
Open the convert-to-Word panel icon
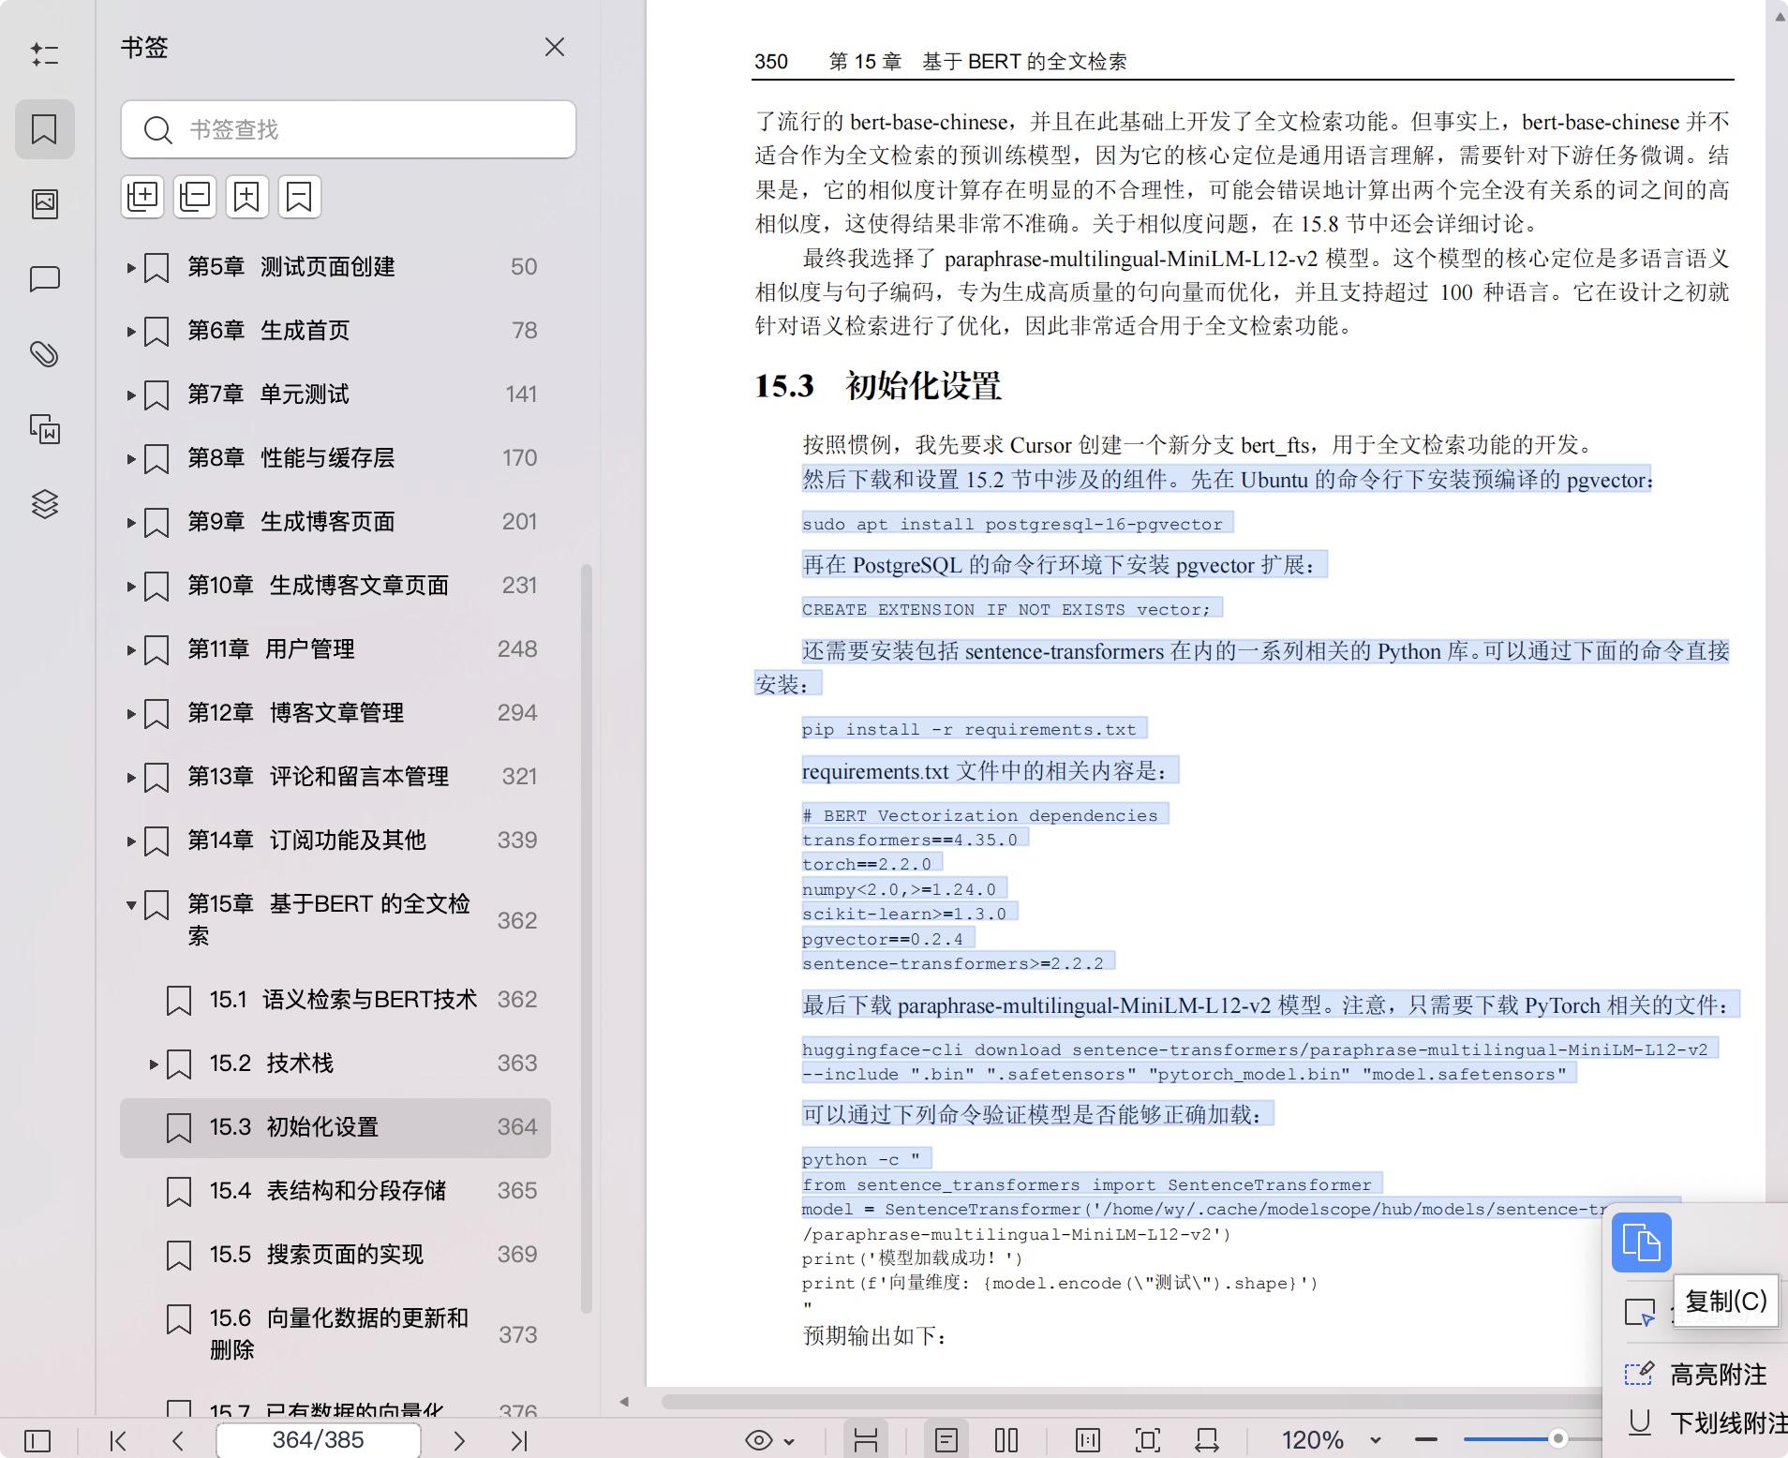click(x=44, y=429)
